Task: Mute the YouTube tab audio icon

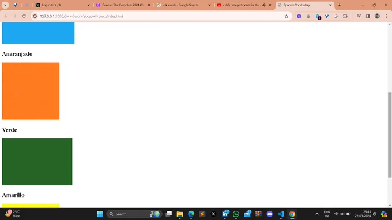Action: point(264,5)
